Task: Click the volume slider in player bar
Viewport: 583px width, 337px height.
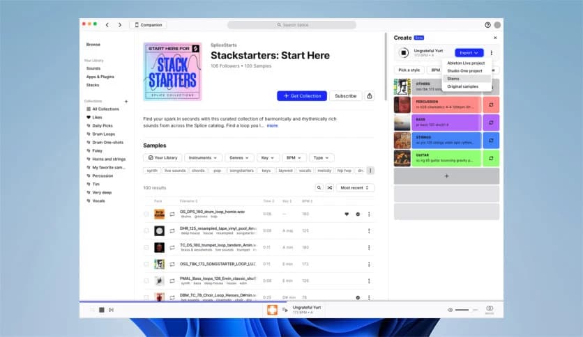Action: [462, 310]
